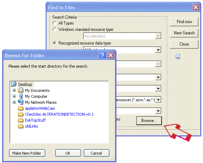This screenshot has height=163, width=203.
Task: Click the Desktop icon in folder tree
Action: [x=14, y=84]
